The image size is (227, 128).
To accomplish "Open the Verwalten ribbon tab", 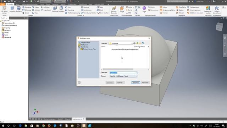I will pyautogui.click(x=55, y=4).
